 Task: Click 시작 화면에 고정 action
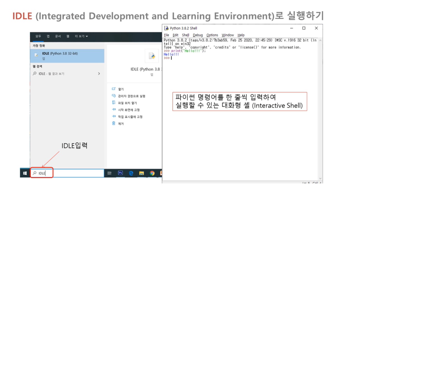coord(129,110)
